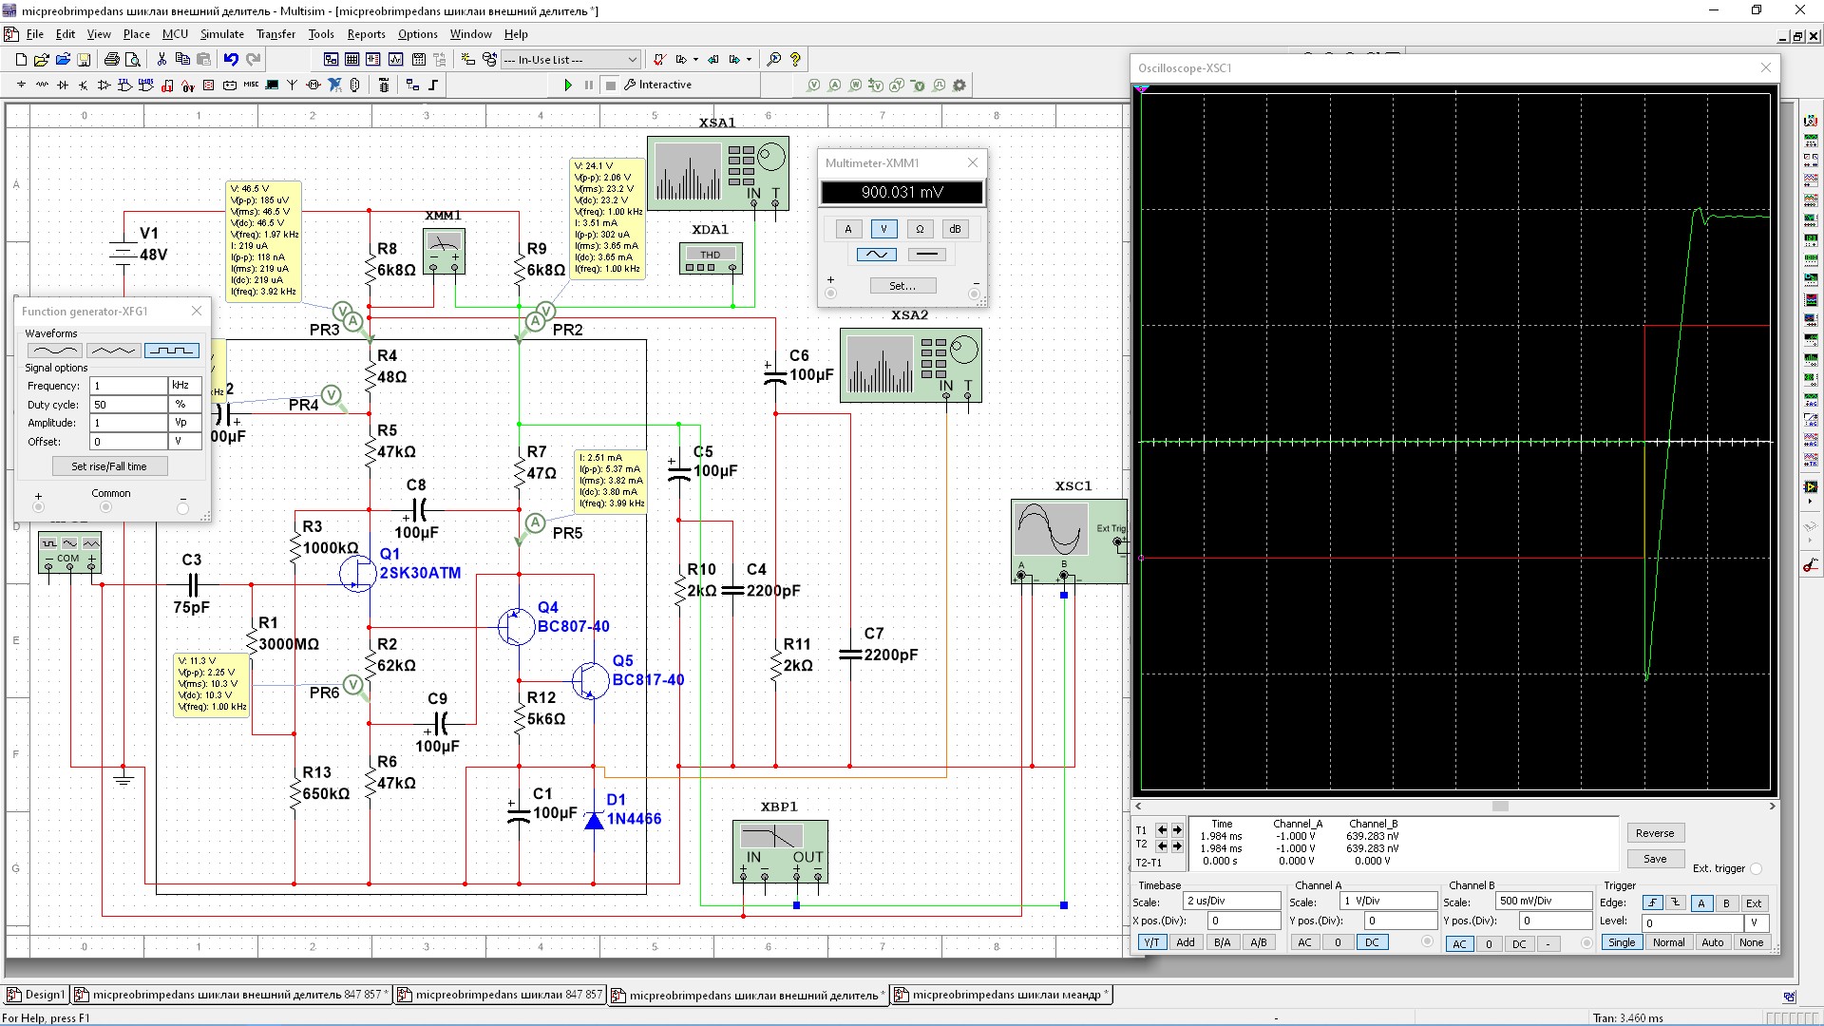Toggle Channel A AC coupling

tap(1304, 943)
